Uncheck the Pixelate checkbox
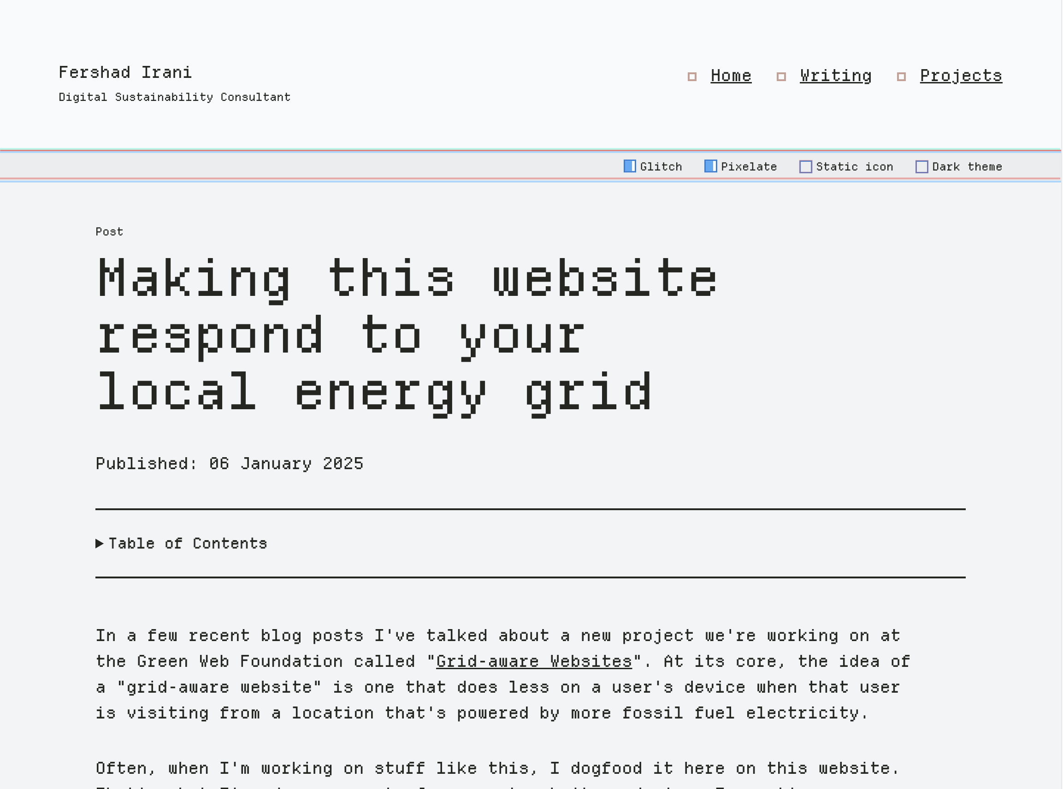The image size is (1063, 789). click(710, 166)
